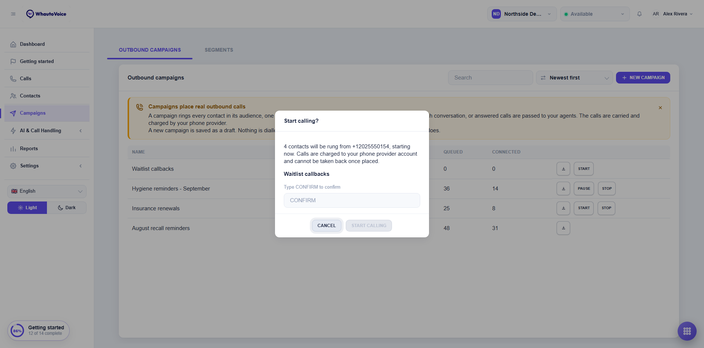This screenshot has height=348, width=704.
Task: Click Start Calling button in dialog
Action: (369, 226)
